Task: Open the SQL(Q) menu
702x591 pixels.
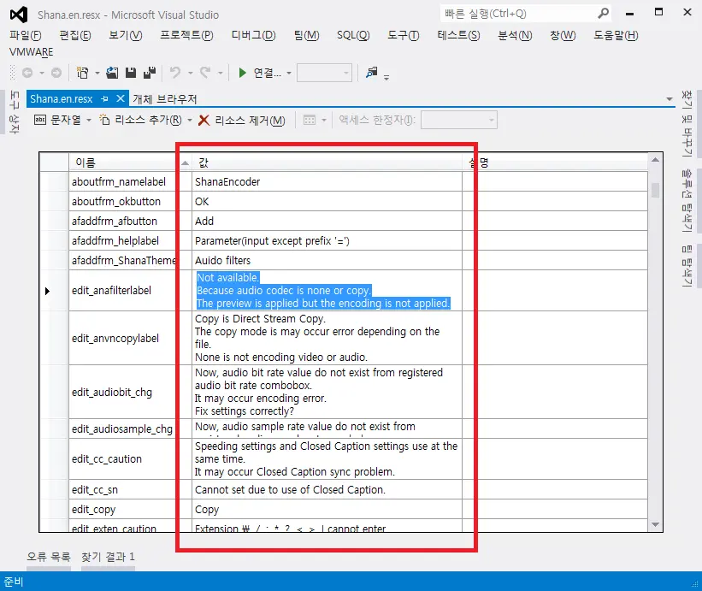Action: tap(353, 35)
